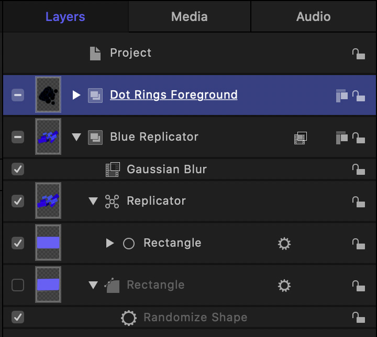Click the 2D/3D group icon on Blue Replicator
Screen dimensions: 377x337
(341, 138)
